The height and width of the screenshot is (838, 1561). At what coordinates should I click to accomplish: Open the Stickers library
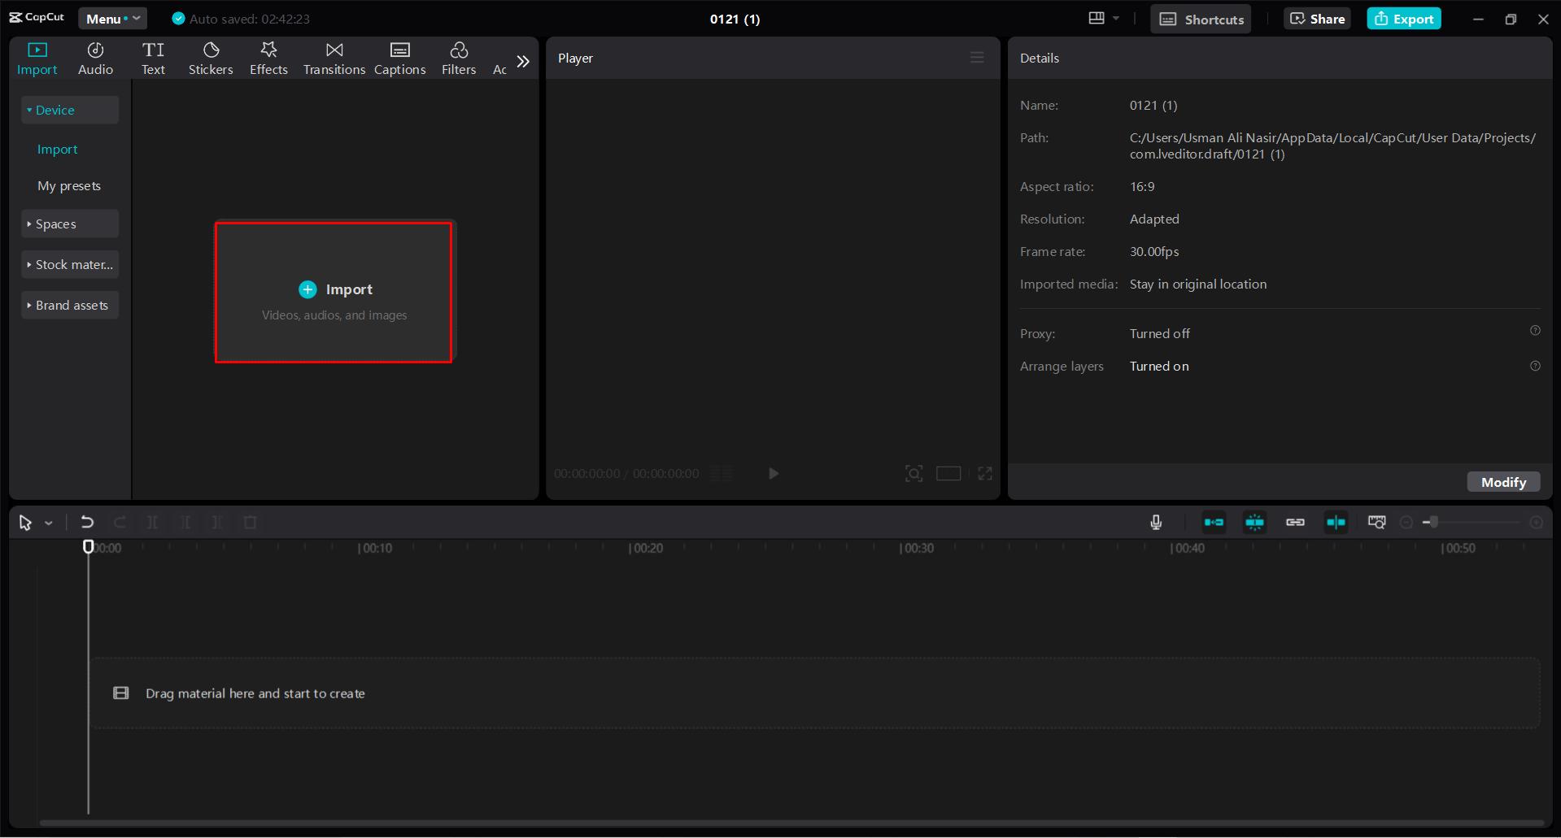(211, 58)
